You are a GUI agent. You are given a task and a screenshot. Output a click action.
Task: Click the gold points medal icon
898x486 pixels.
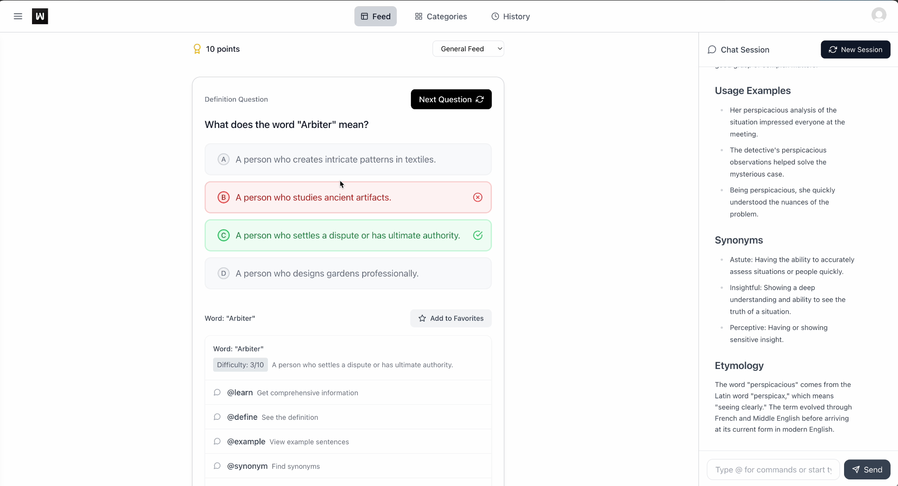pos(197,49)
